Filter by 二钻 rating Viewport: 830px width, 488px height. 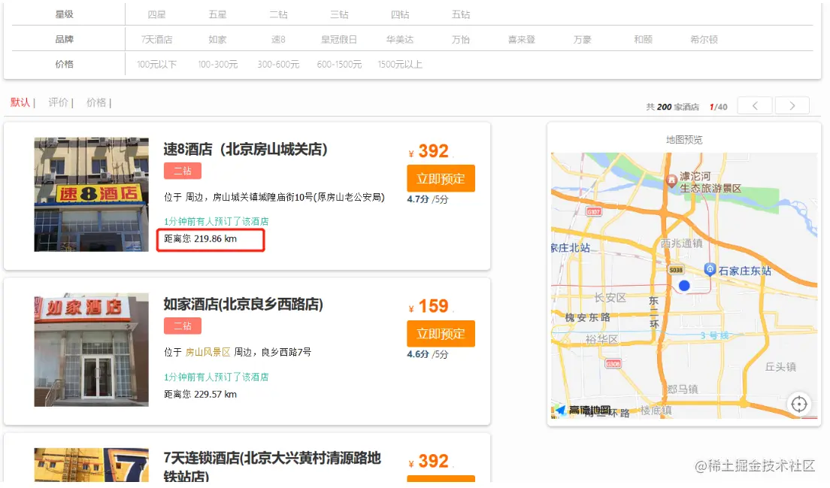(278, 15)
